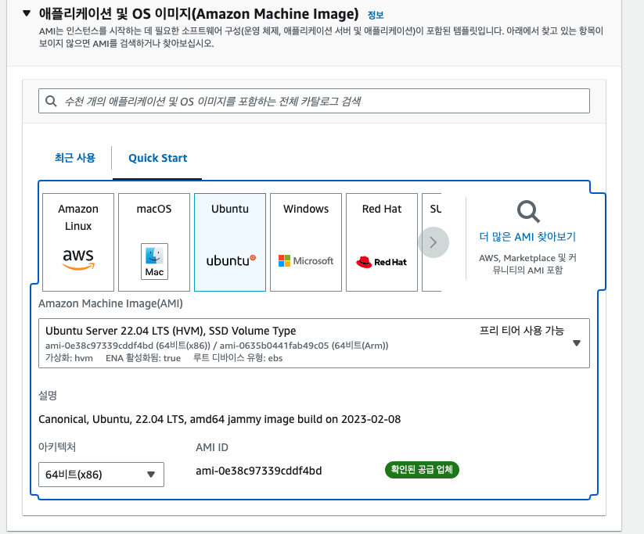Click the Amazon Machine Image(AMI) label

110,303
